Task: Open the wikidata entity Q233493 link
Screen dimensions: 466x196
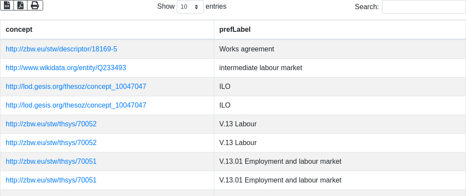Action: pyautogui.click(x=66, y=68)
